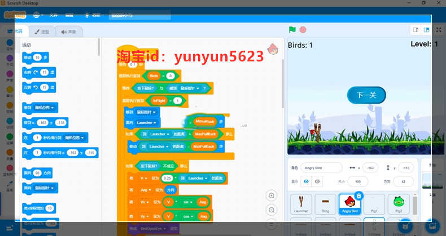Select the pink My Blocks category circle
446x236 pixels.
tap(10, 168)
